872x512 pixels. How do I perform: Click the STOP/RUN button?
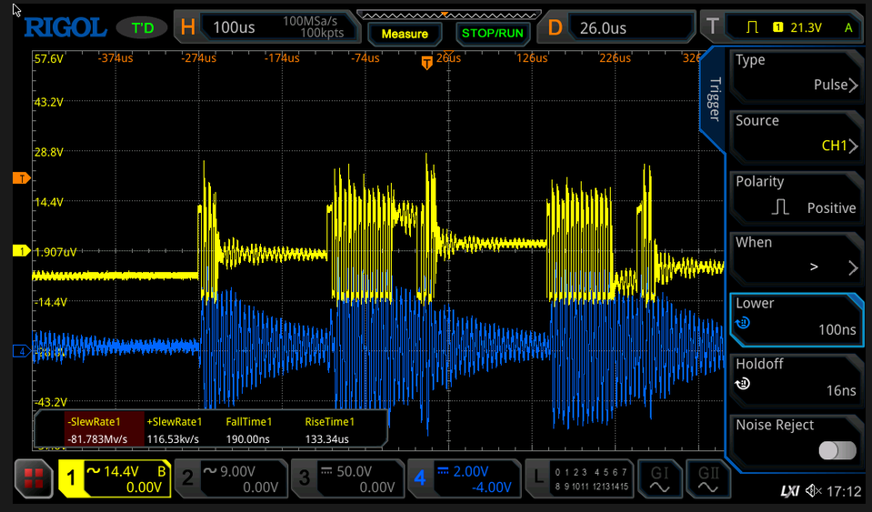pos(492,34)
